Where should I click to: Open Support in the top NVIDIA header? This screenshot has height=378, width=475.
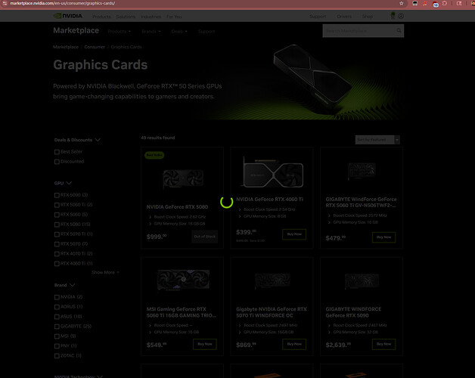[x=318, y=17]
